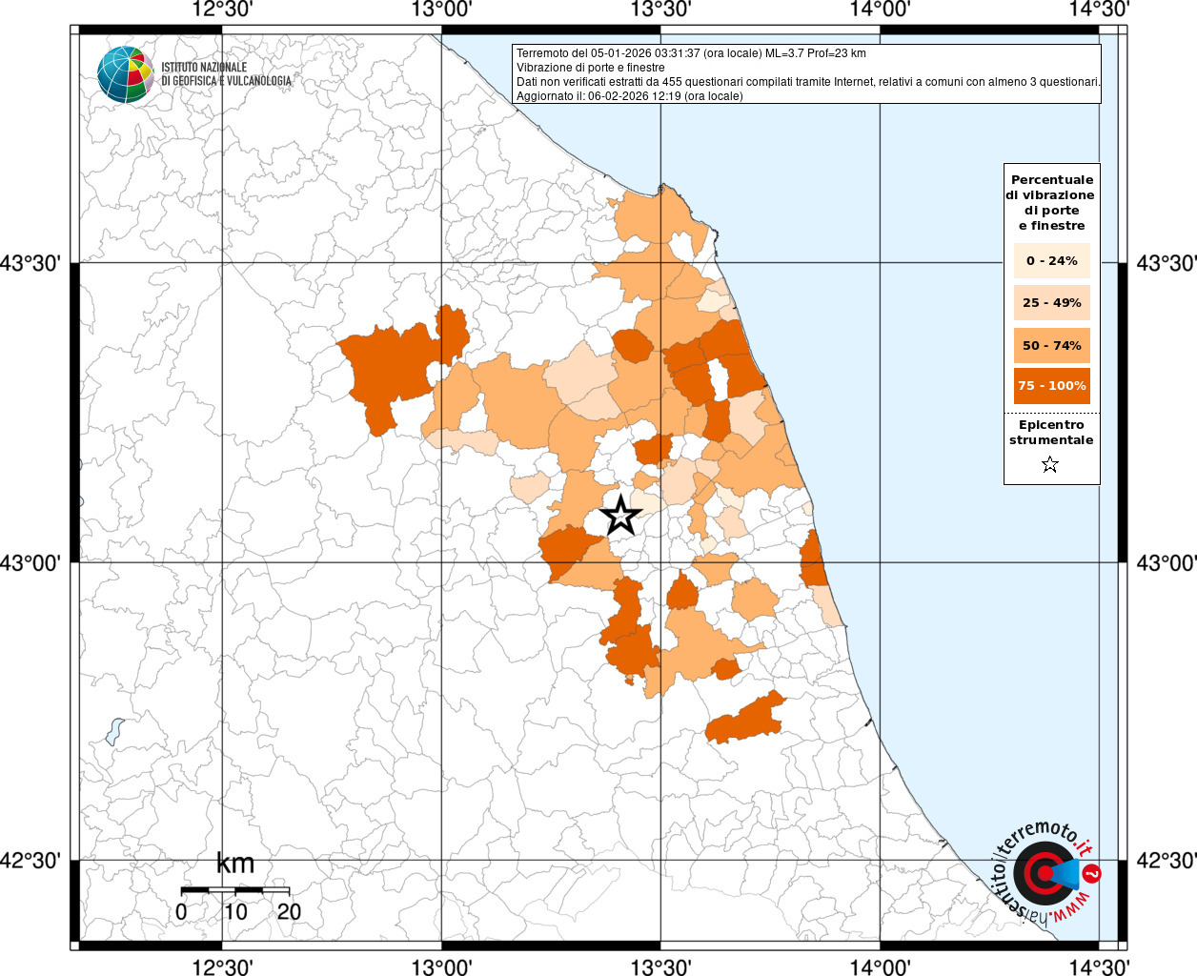The height and width of the screenshot is (976, 1197).
Task: Click the top axis label 14°00'
Action: 880,9
